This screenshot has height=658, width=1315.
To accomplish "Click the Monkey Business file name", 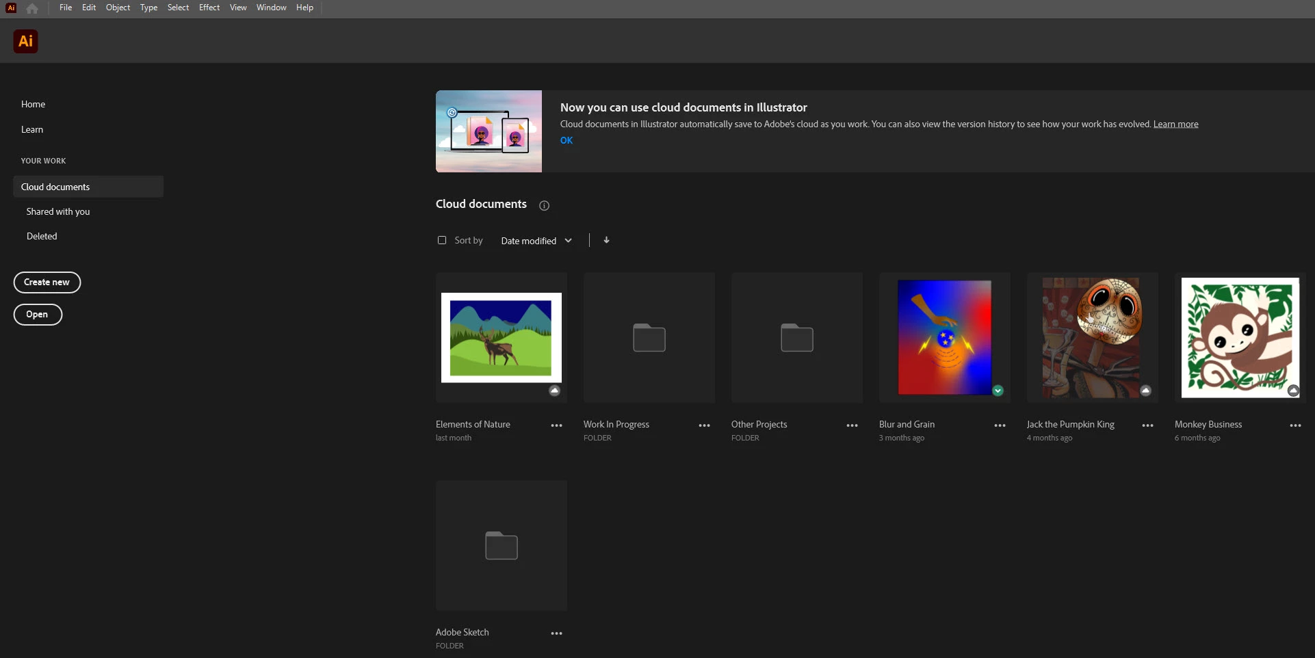I will [x=1208, y=424].
